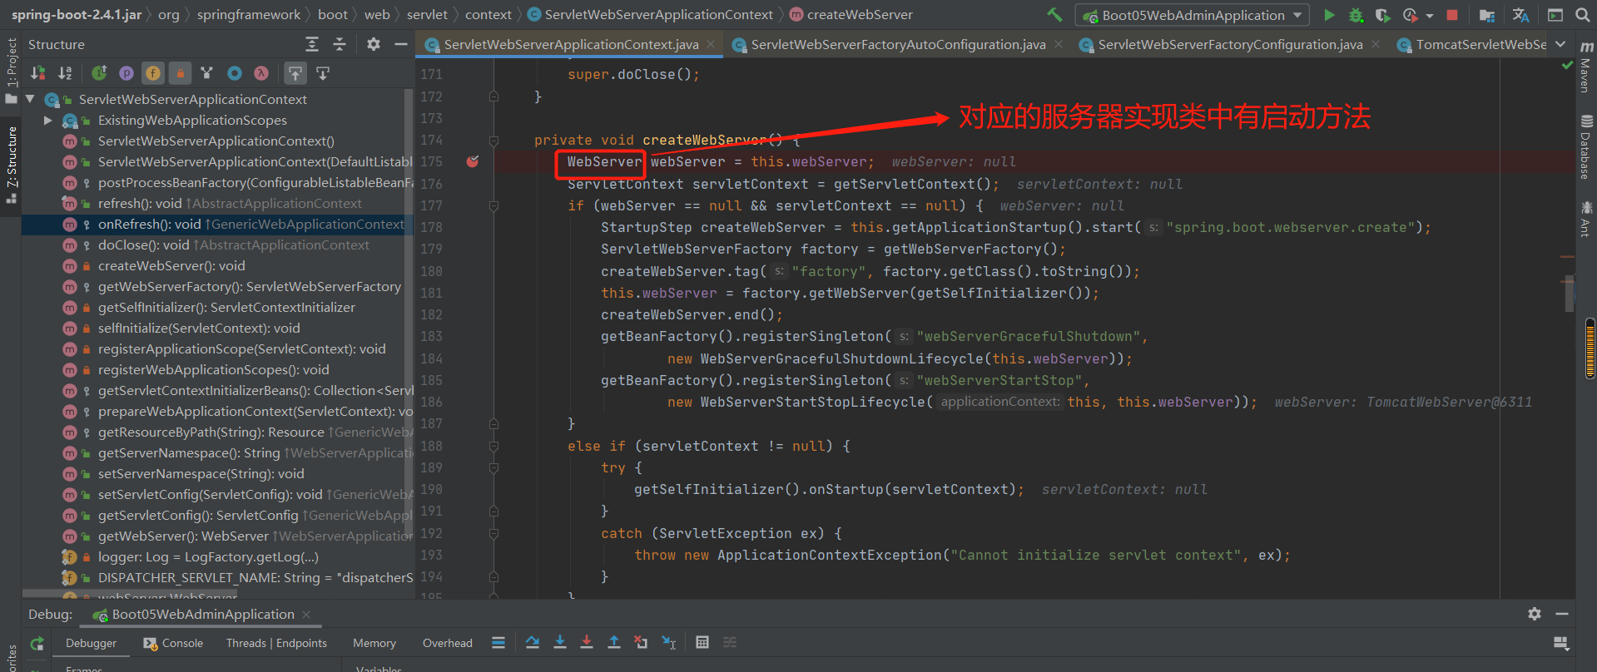Click the breakpoint at line 175 in the gutter
This screenshot has height=672, width=1597.
(x=473, y=161)
